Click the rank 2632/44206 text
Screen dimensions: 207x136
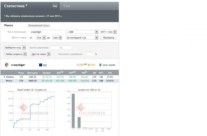click(x=109, y=65)
